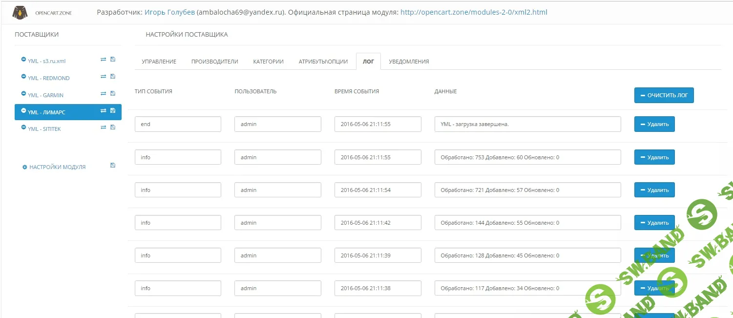Click Удалить on the end log entry
This screenshot has height=318, width=733.
click(654, 124)
